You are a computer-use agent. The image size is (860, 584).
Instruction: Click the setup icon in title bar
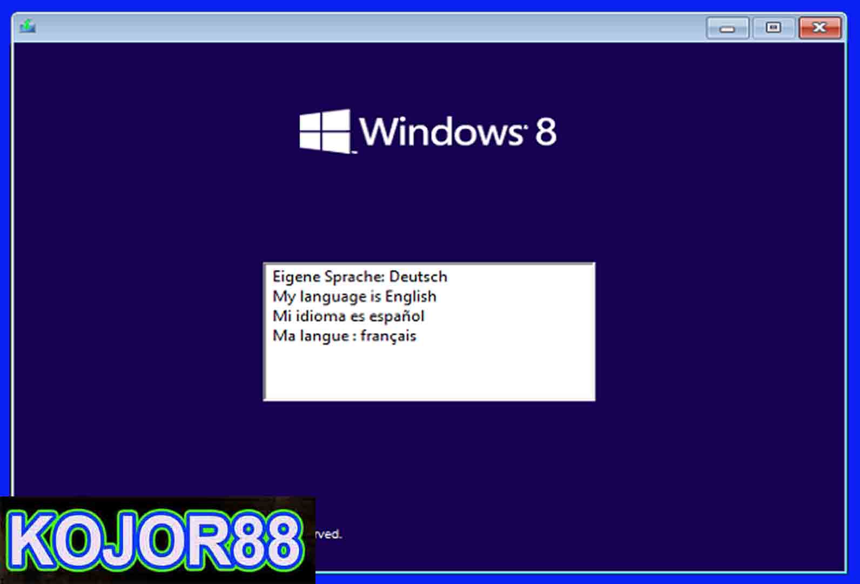tap(28, 26)
